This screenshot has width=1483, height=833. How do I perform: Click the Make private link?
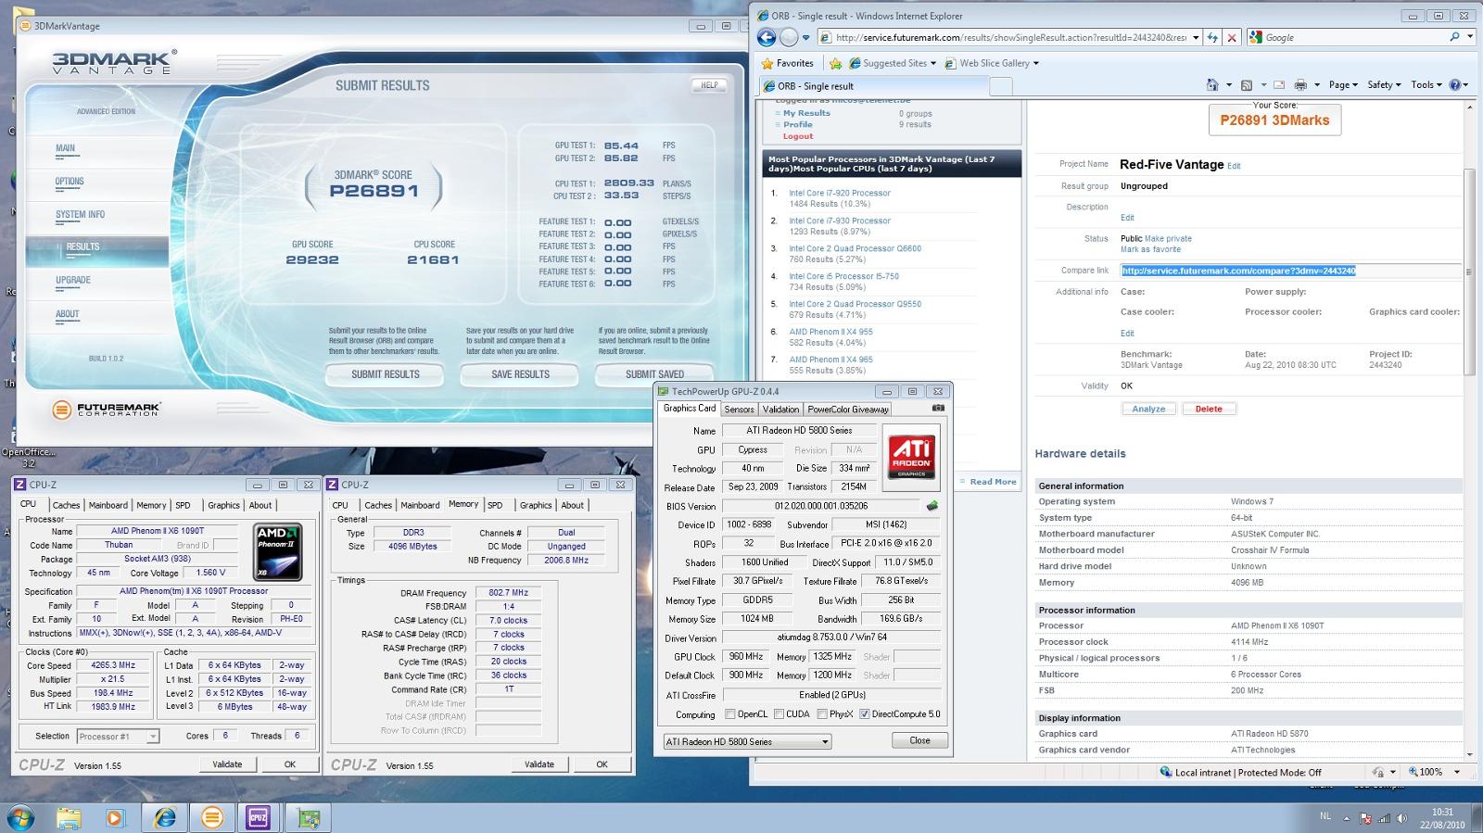tap(1168, 238)
